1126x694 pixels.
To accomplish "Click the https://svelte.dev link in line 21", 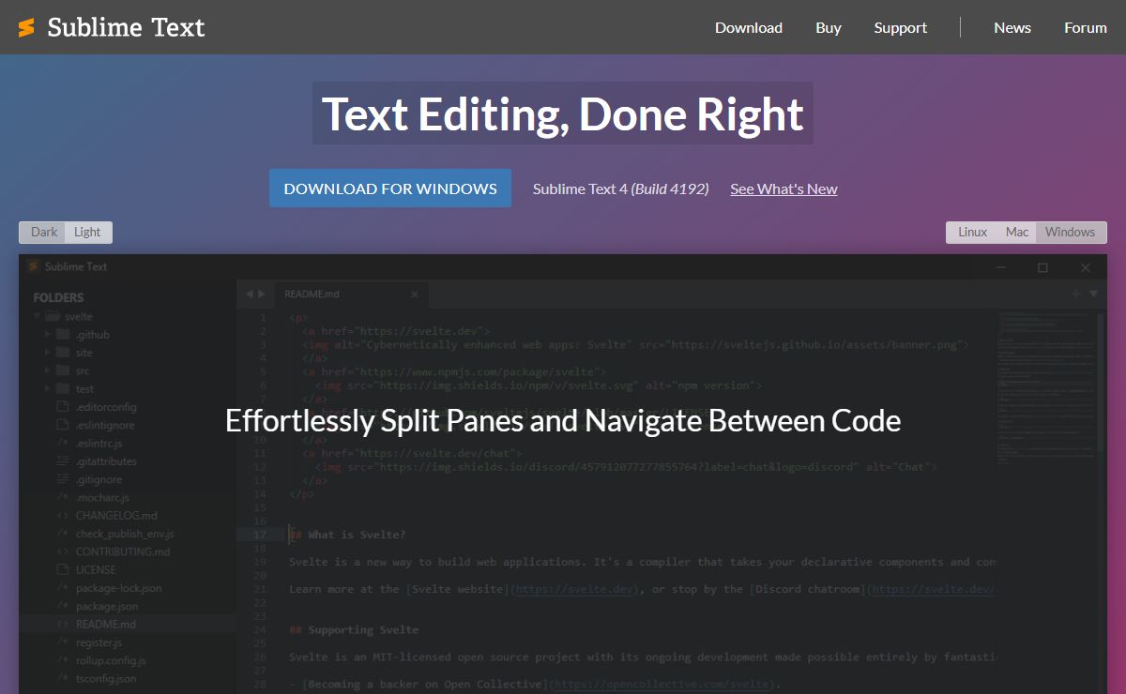I will point(575,589).
